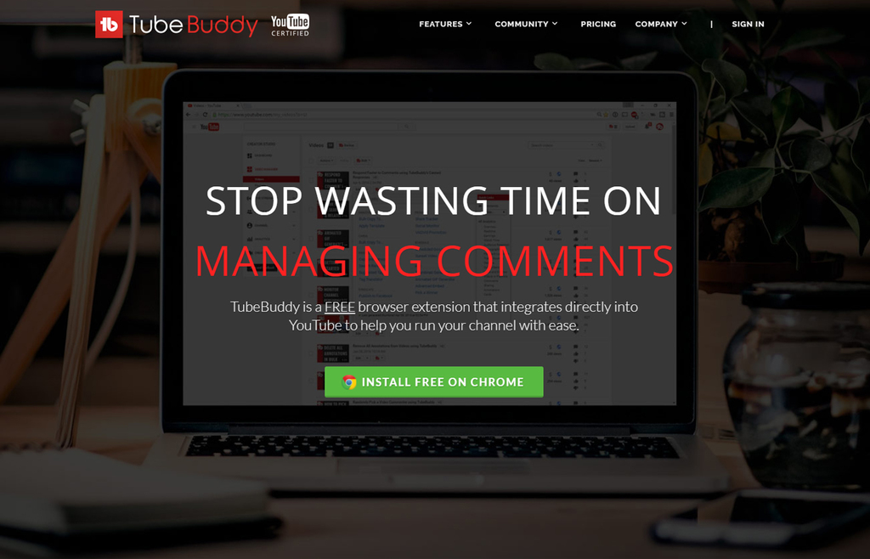870x559 pixels.
Task: Expand the Company dropdown menu
Action: [661, 24]
